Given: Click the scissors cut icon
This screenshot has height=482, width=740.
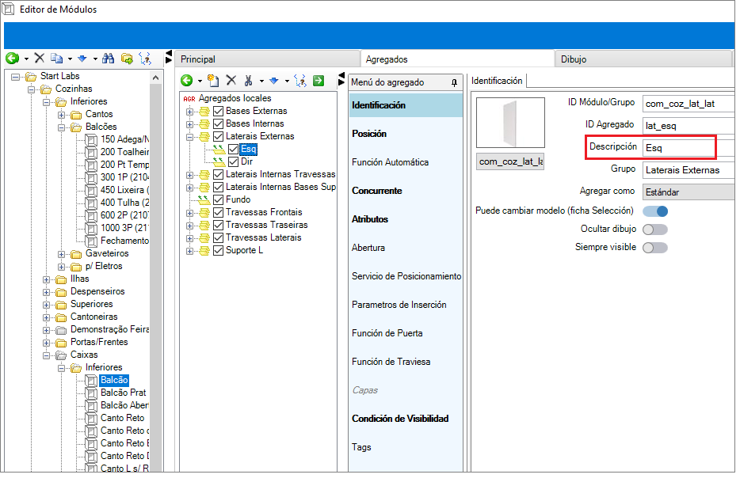Looking at the screenshot, I should pos(248,81).
